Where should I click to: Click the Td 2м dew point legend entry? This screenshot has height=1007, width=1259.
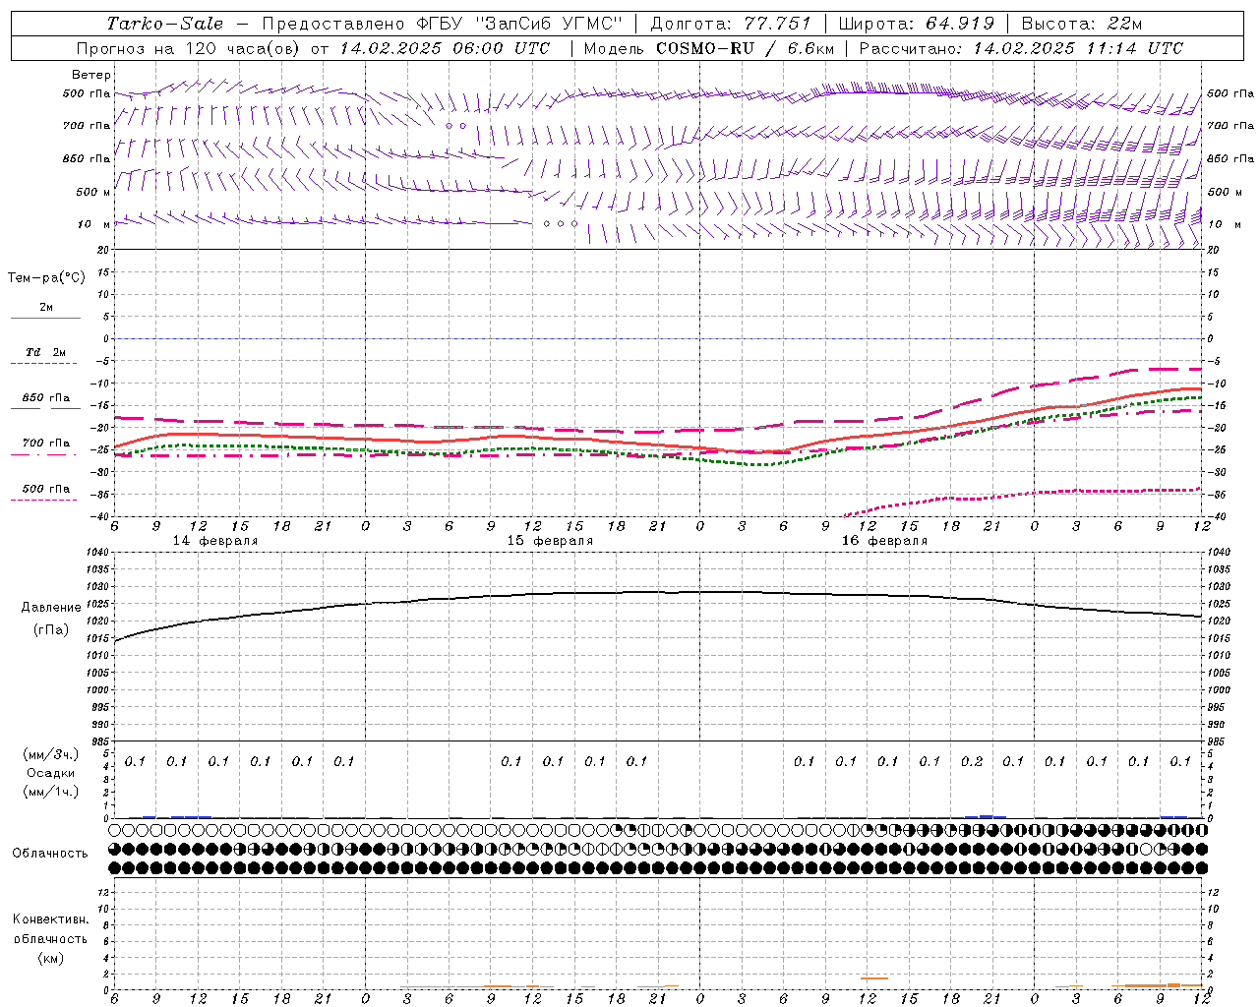[x=45, y=352]
